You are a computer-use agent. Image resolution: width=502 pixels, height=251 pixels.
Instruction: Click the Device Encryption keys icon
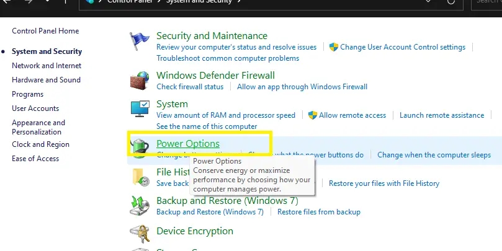coord(140,234)
